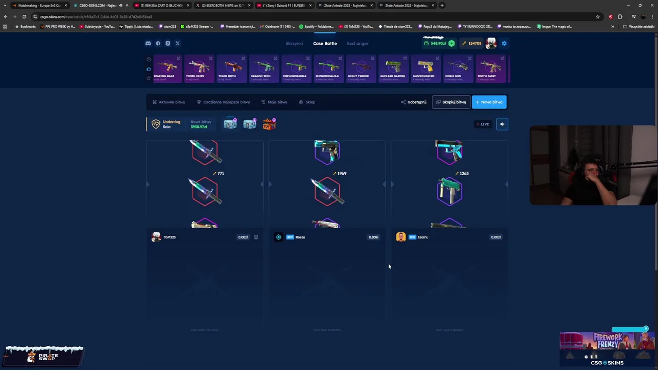658x370 pixels.
Task: Switch to the REMSUA ŻART O GŁUCHYM tab
Action: [161, 5]
